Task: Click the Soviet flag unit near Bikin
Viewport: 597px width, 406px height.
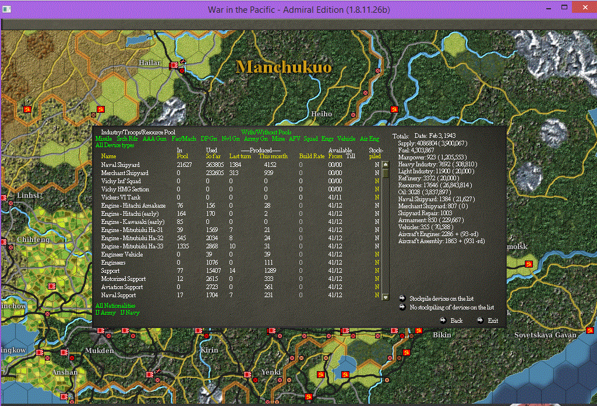Action: coord(418,330)
